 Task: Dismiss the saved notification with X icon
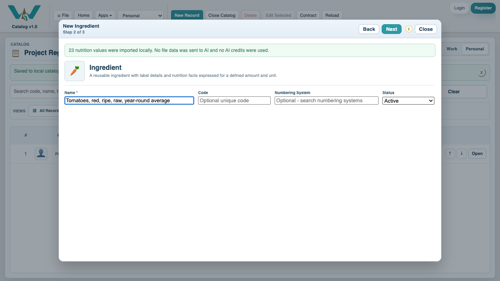coord(482,73)
